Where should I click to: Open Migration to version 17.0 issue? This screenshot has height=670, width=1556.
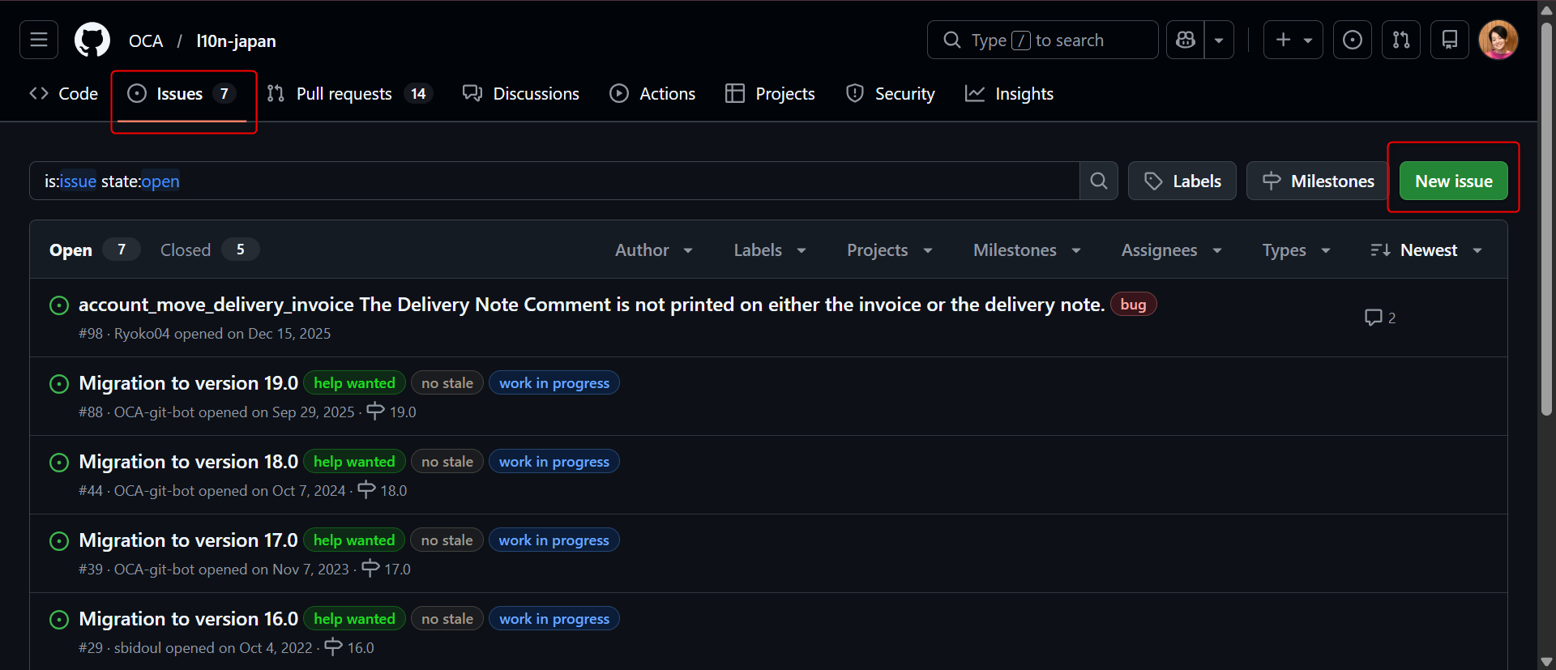click(189, 540)
